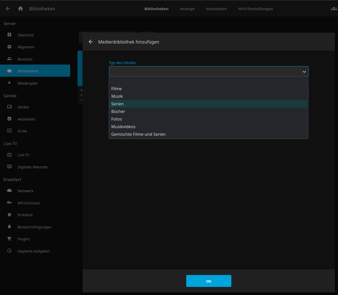Confirm with the Ok button
The image size is (338, 295).
[209, 281]
